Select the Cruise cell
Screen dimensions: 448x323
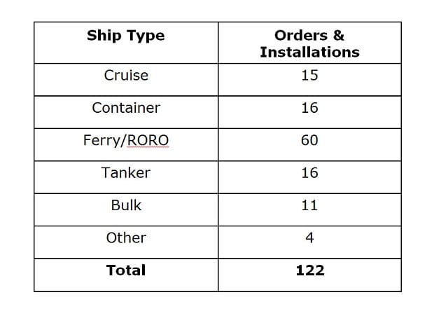click(126, 80)
